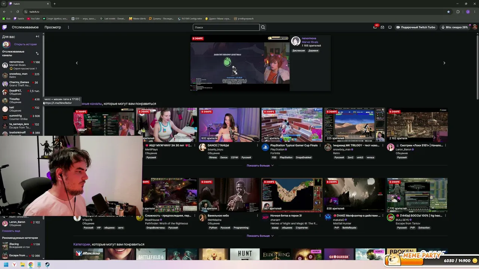Open the whispers chat bubble icon

pos(390,27)
